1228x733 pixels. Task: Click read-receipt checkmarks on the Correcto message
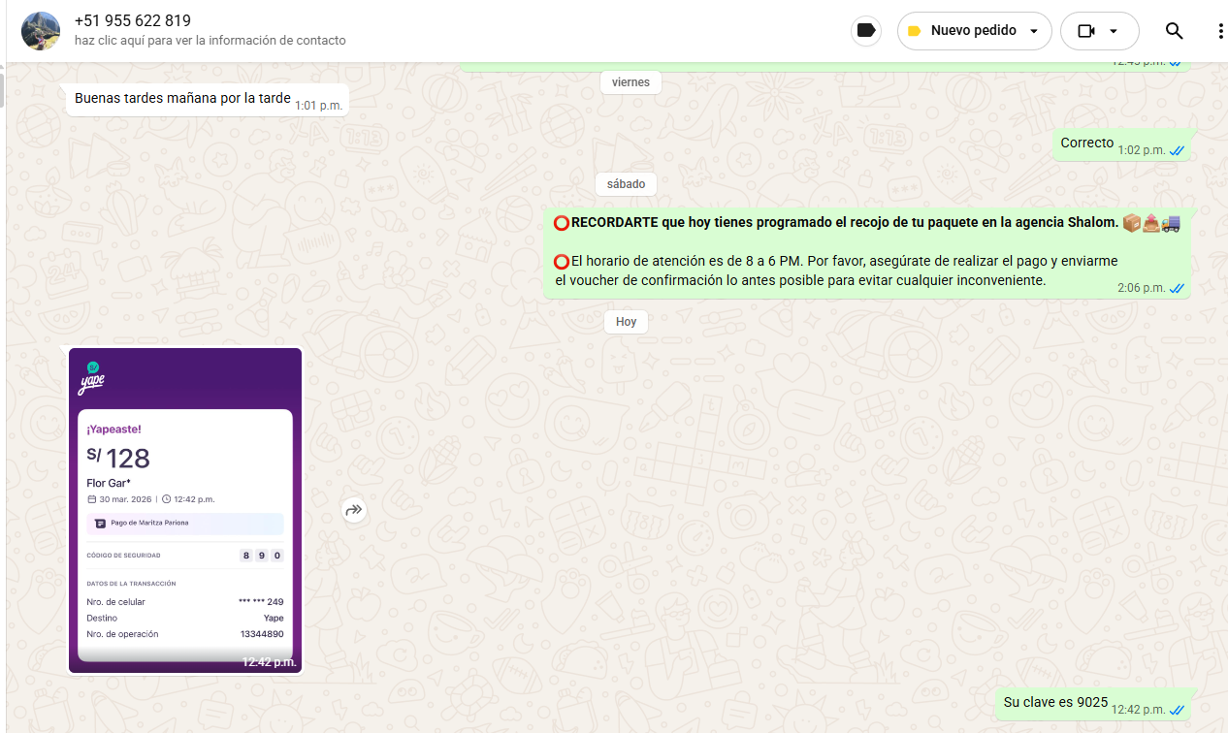point(1177,150)
